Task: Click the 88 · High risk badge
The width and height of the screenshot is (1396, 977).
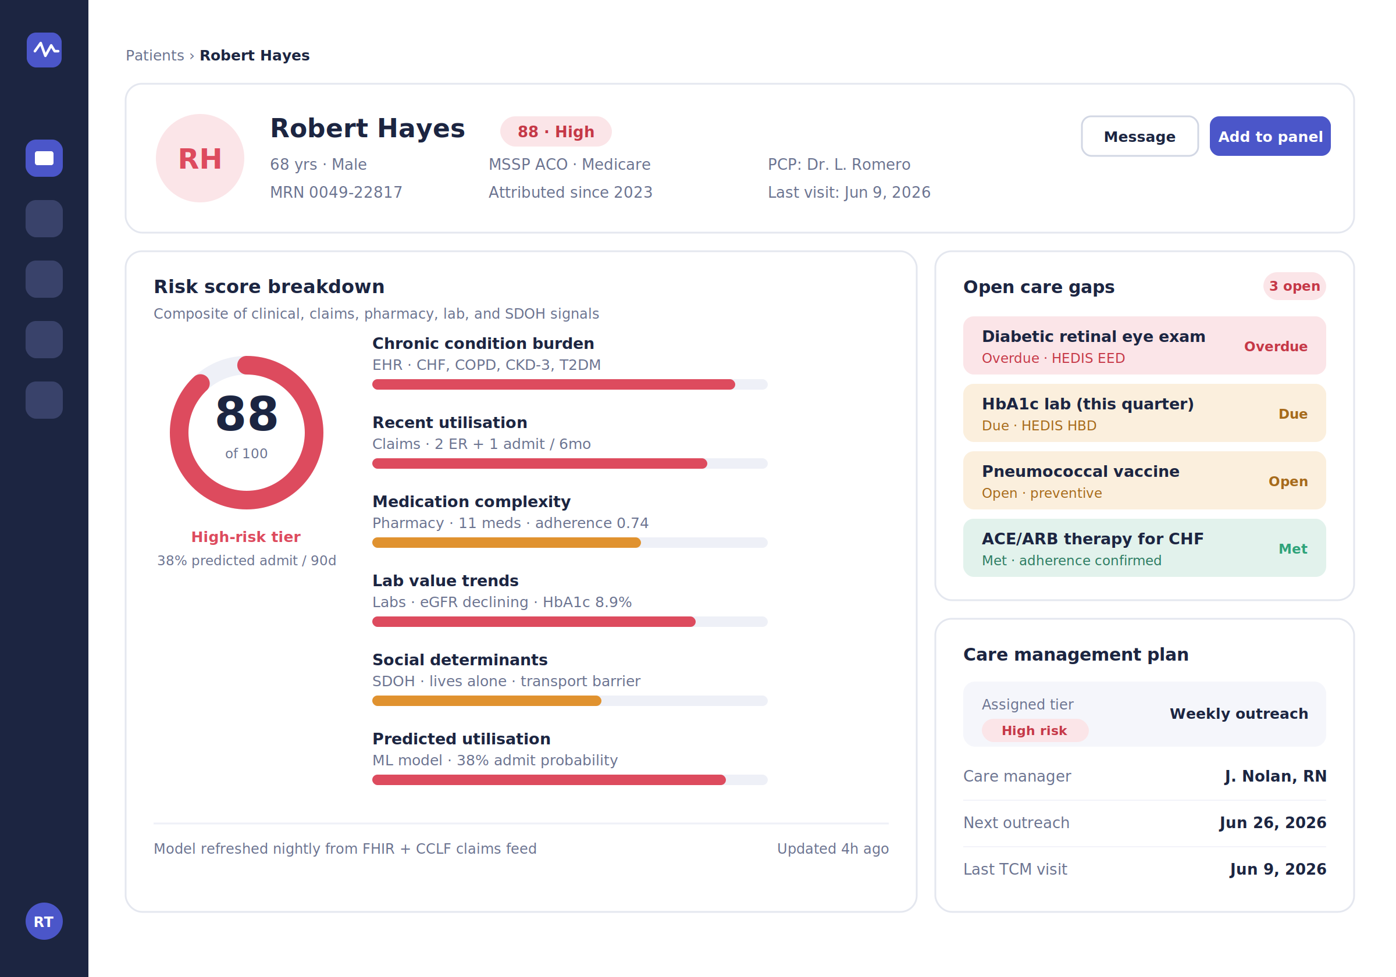Action: pyautogui.click(x=555, y=131)
